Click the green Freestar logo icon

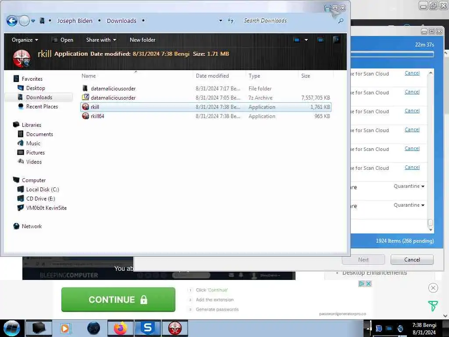pos(433,306)
